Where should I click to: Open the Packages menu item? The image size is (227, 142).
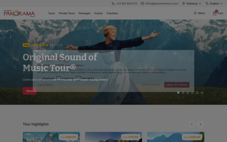(84, 13)
